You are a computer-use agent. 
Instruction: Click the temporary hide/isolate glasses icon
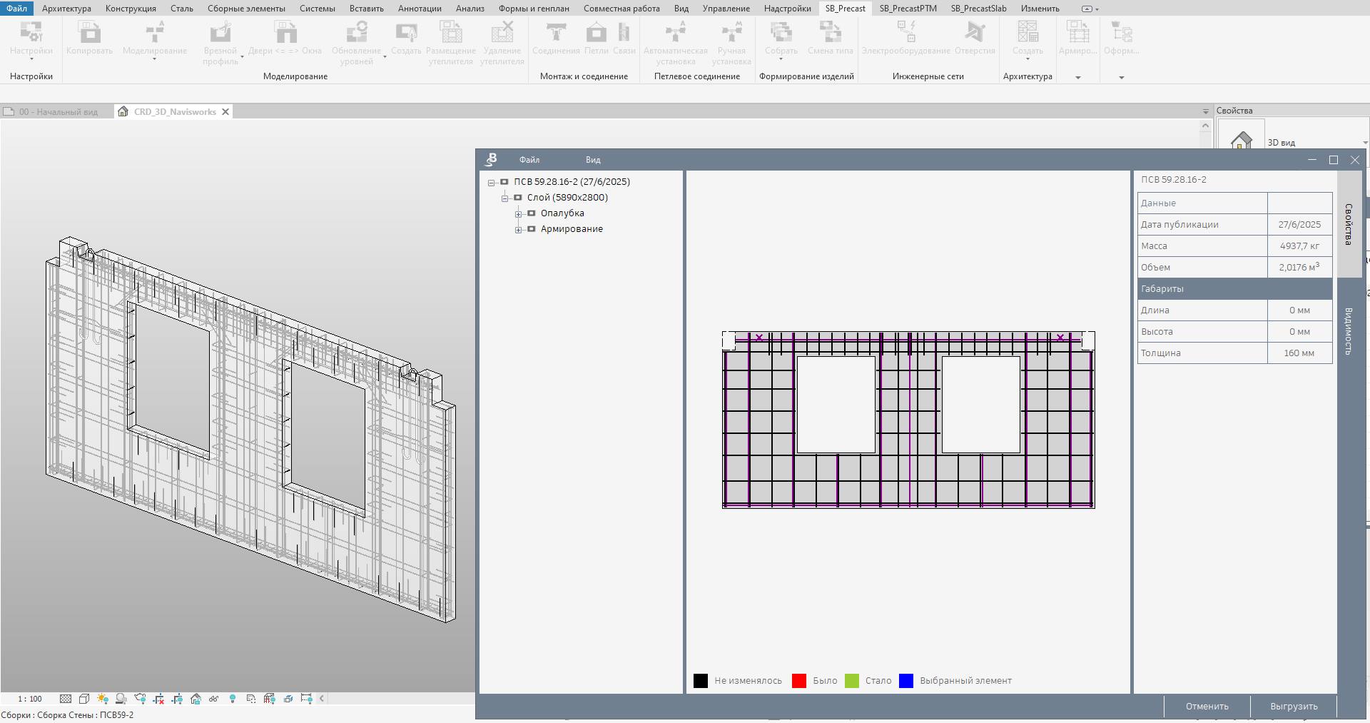click(x=214, y=699)
